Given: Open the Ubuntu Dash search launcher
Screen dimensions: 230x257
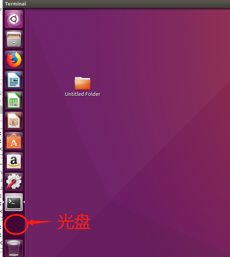Looking at the screenshot, I should 14,19.
